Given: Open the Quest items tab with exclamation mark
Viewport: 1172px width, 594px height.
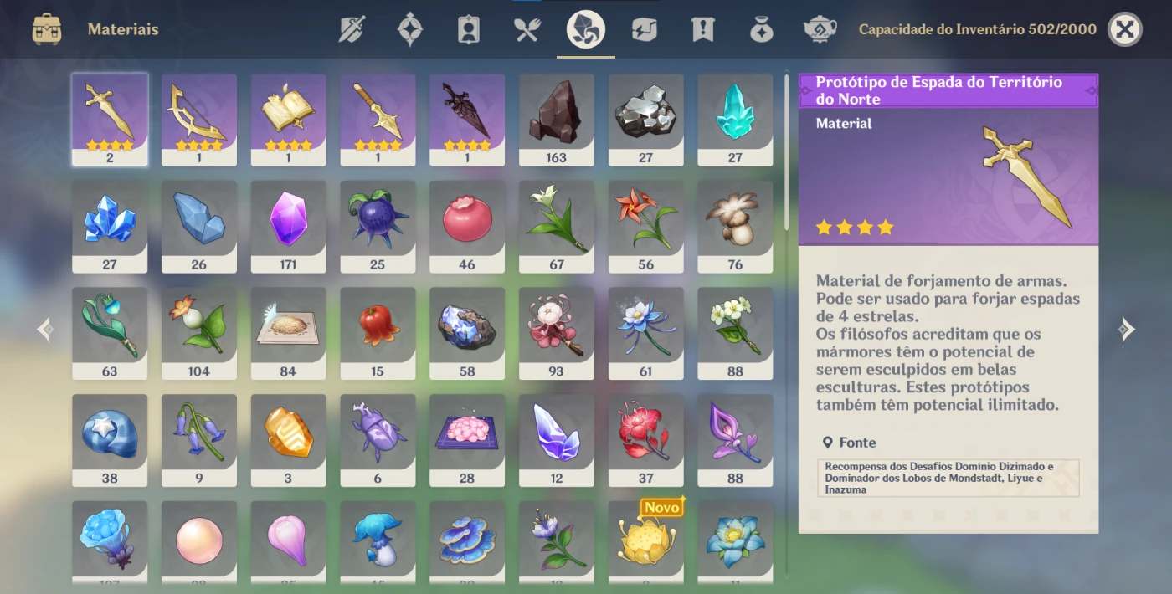Looking at the screenshot, I should click(702, 30).
